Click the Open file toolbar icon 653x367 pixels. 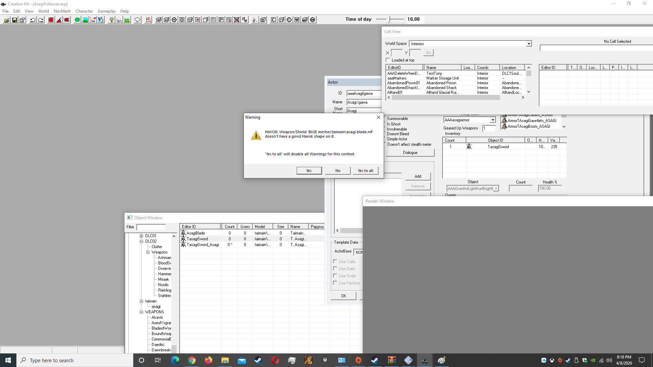tap(6, 20)
